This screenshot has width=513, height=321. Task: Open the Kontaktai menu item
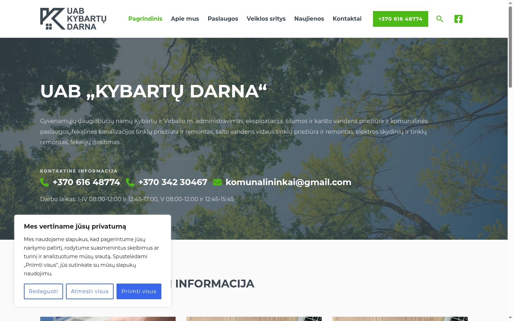347,19
